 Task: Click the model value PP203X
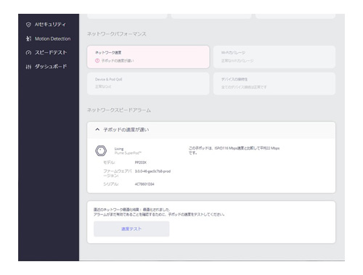pyautogui.click(x=141, y=163)
